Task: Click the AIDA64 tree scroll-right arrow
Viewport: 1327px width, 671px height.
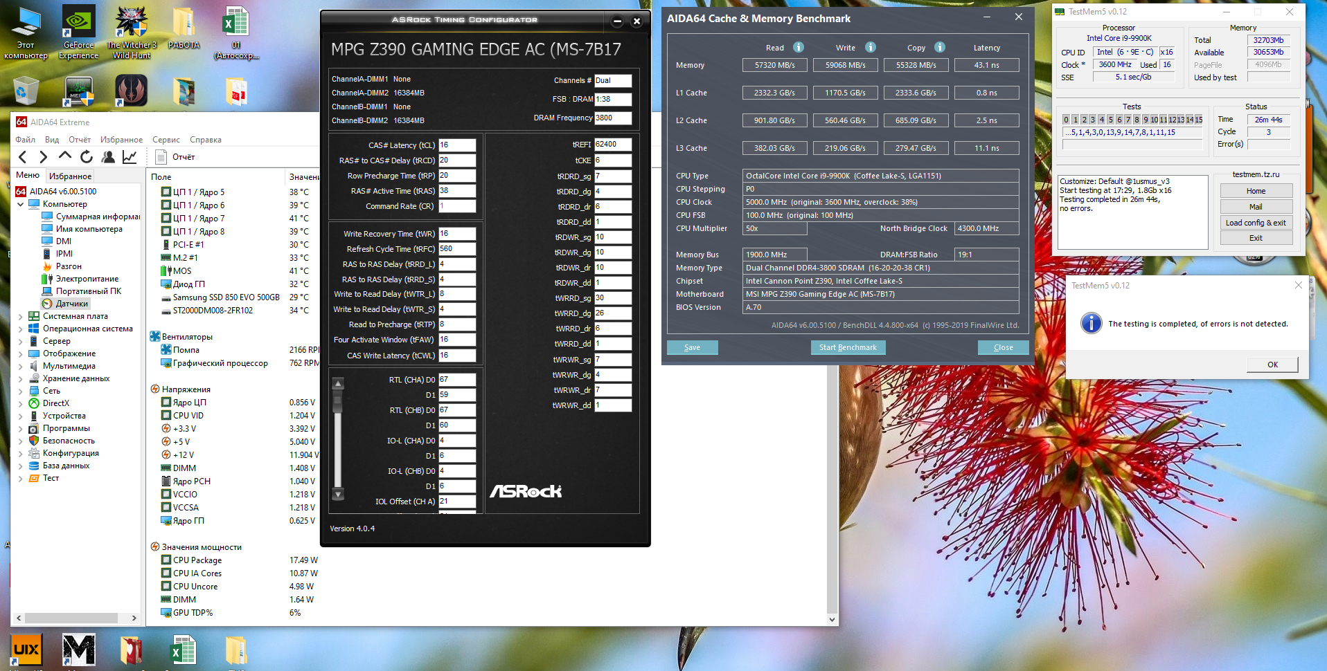Action: pos(134,618)
